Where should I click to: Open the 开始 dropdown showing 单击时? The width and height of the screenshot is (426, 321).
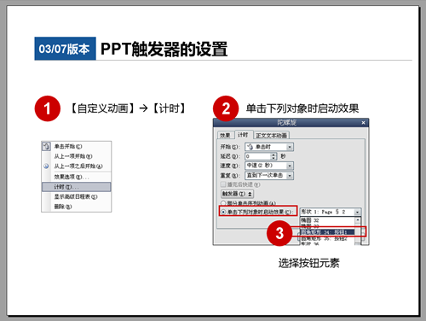(x=269, y=147)
